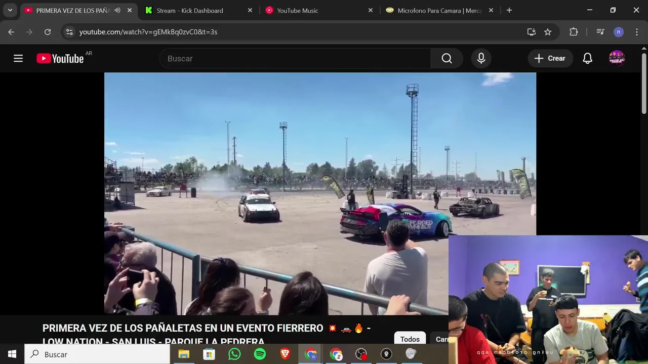Open OBS Studio from taskbar
The height and width of the screenshot is (364, 648).
tap(361, 354)
